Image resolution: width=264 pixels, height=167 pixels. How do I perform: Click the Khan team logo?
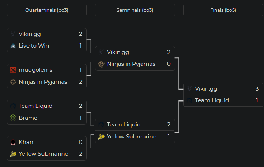click(x=13, y=142)
